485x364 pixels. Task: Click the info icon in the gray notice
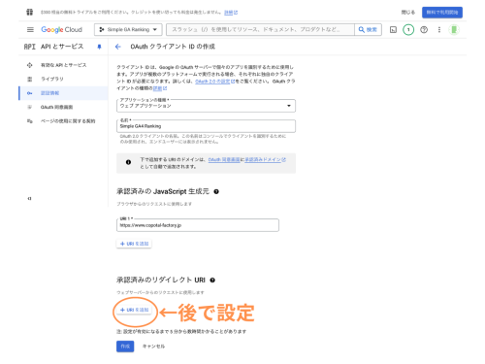point(128,162)
